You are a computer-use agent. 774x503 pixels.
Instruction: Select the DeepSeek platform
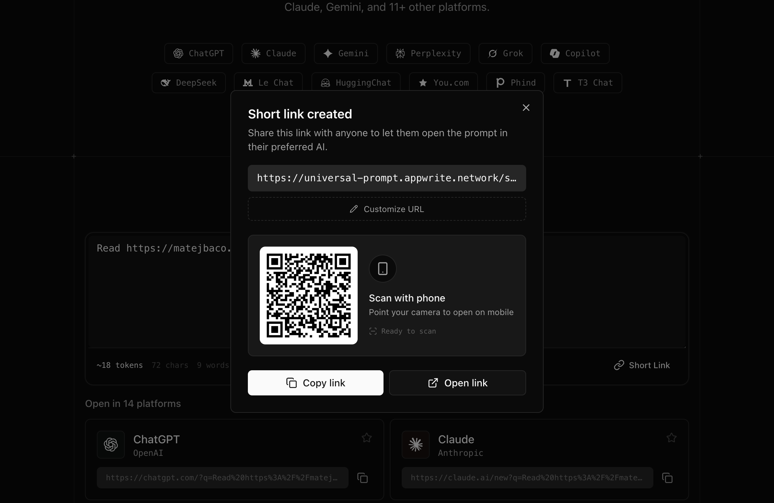click(188, 82)
